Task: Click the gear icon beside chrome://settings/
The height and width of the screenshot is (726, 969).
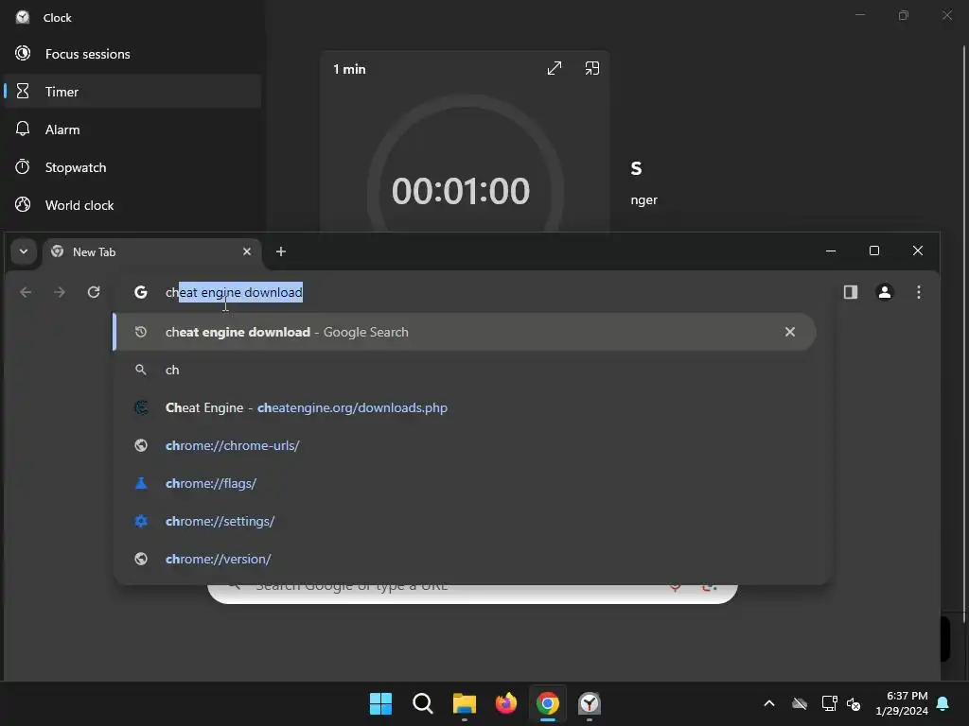Action: [141, 521]
